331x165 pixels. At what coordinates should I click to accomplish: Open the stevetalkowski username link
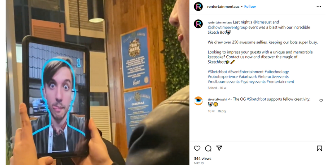pyautogui.click(x=217, y=99)
